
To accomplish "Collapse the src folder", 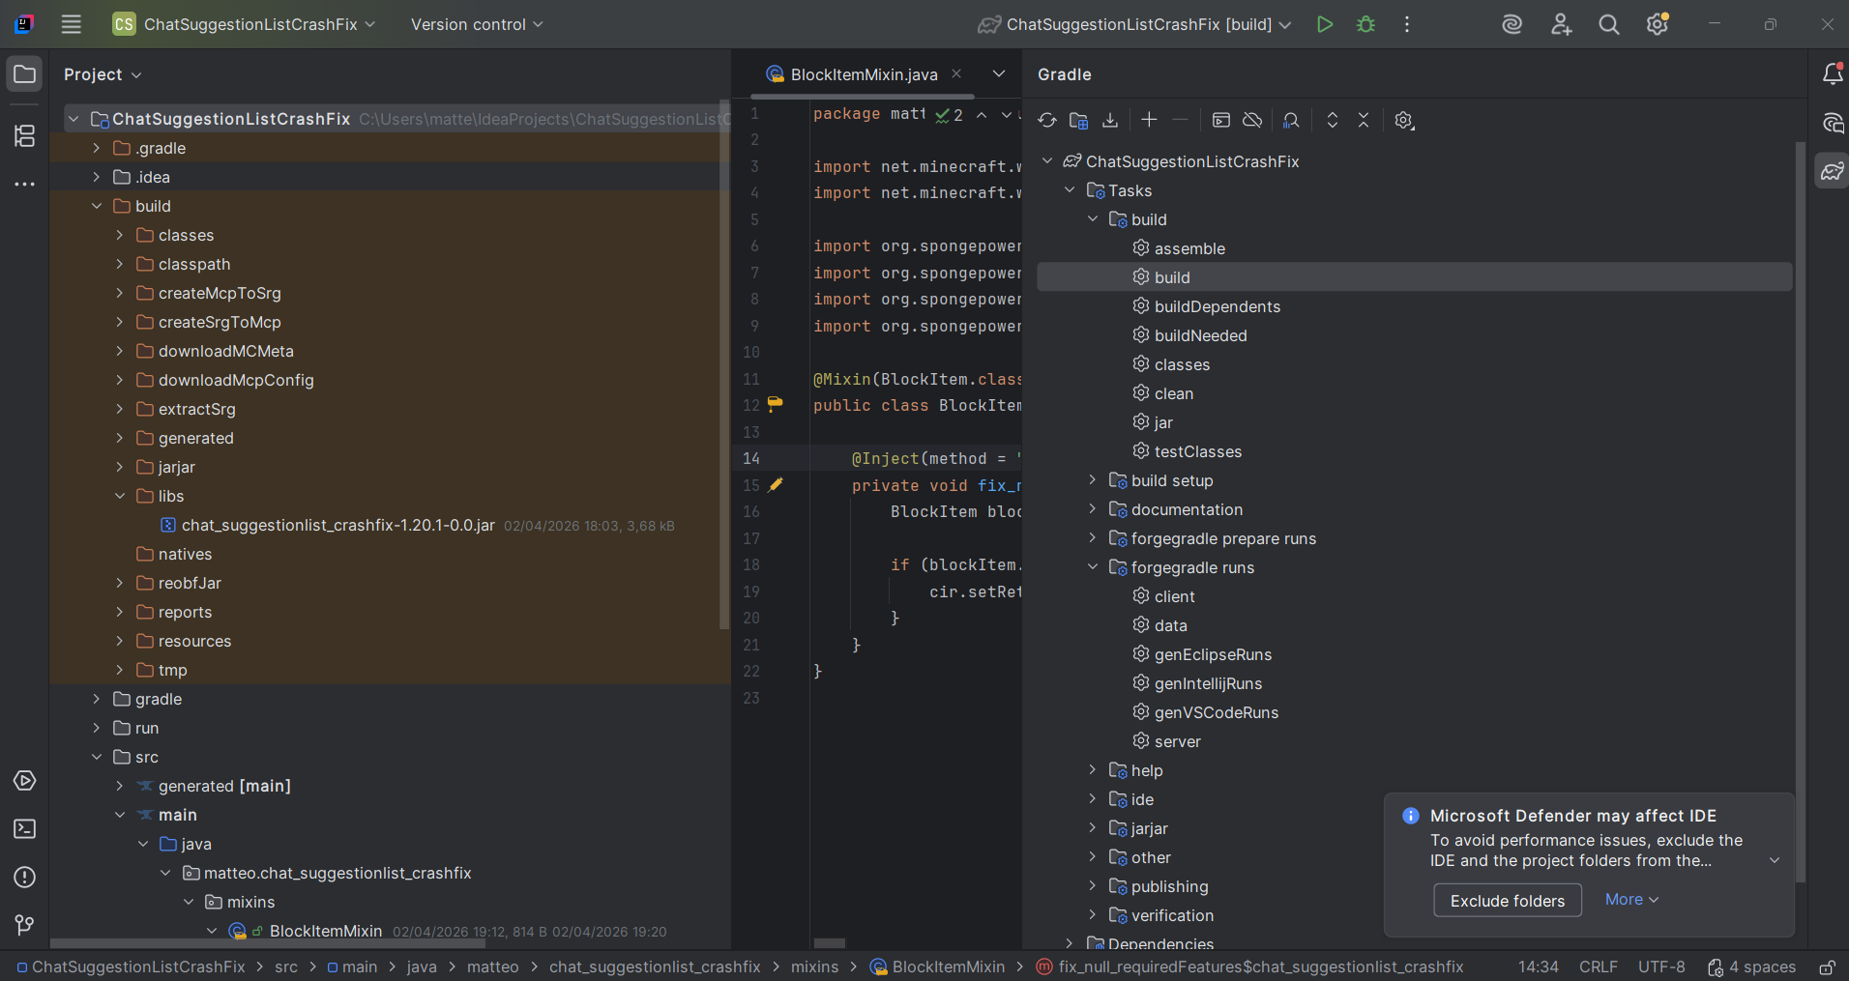I will pos(97,757).
